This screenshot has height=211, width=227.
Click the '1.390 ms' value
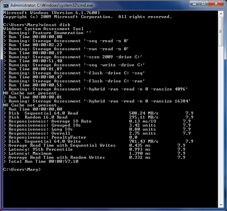(x=140, y=153)
